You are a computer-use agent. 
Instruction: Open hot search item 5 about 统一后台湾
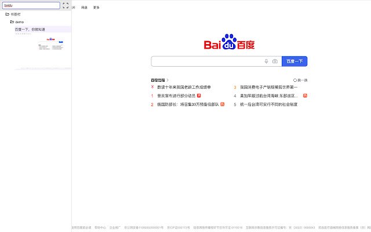(268, 104)
